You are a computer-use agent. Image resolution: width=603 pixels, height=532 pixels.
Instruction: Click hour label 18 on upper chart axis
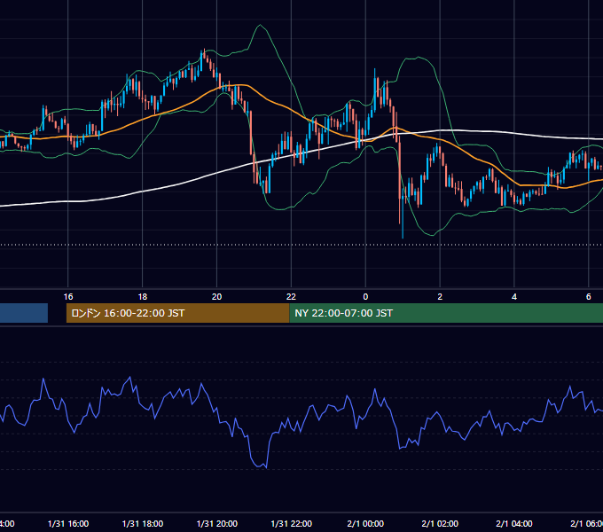(143, 297)
